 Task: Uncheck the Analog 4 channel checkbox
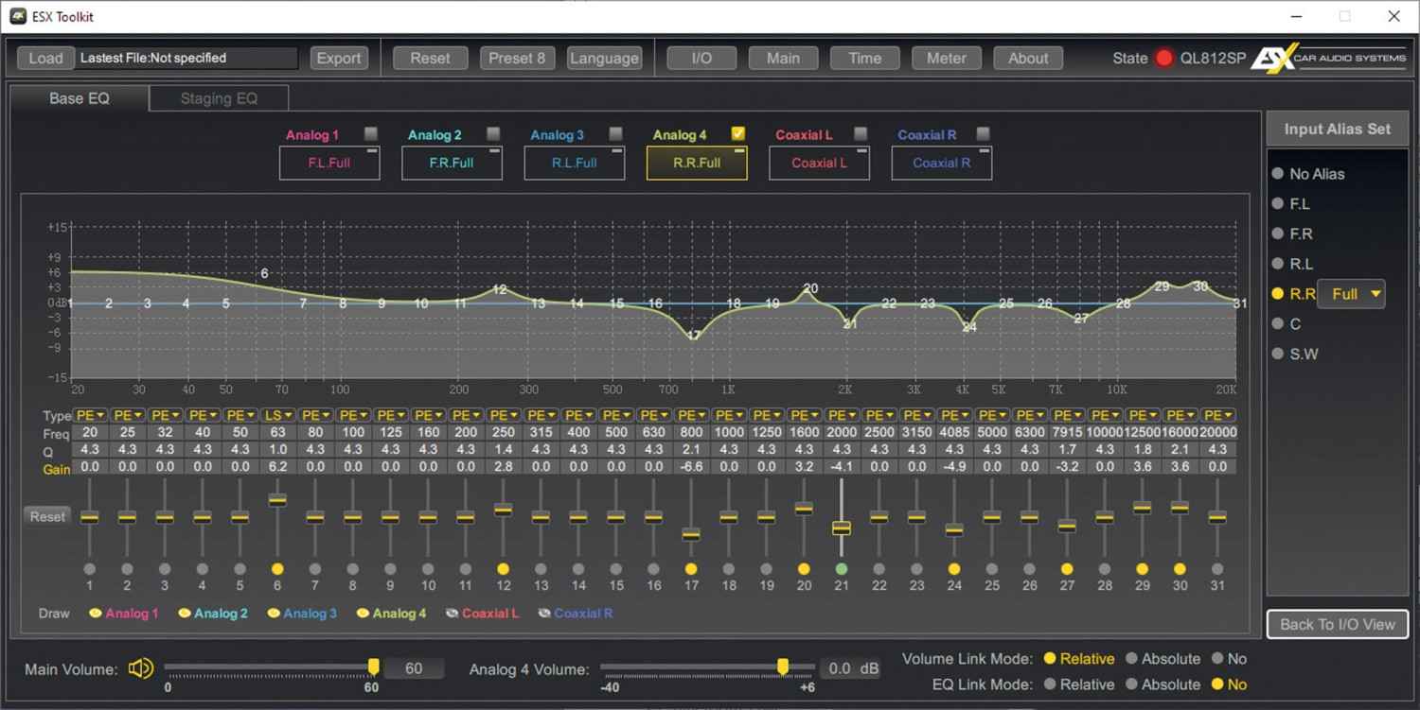tap(738, 134)
